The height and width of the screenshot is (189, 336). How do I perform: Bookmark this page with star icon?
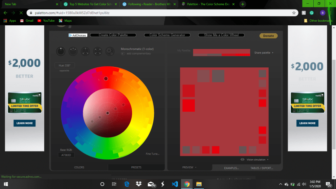click(x=294, y=13)
